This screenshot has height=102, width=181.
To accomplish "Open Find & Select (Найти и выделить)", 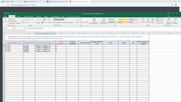I will click(x=175, y=21).
